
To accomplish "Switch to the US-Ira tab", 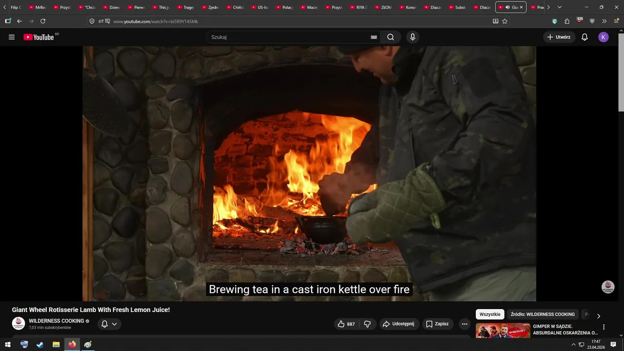I will tap(259, 7).
